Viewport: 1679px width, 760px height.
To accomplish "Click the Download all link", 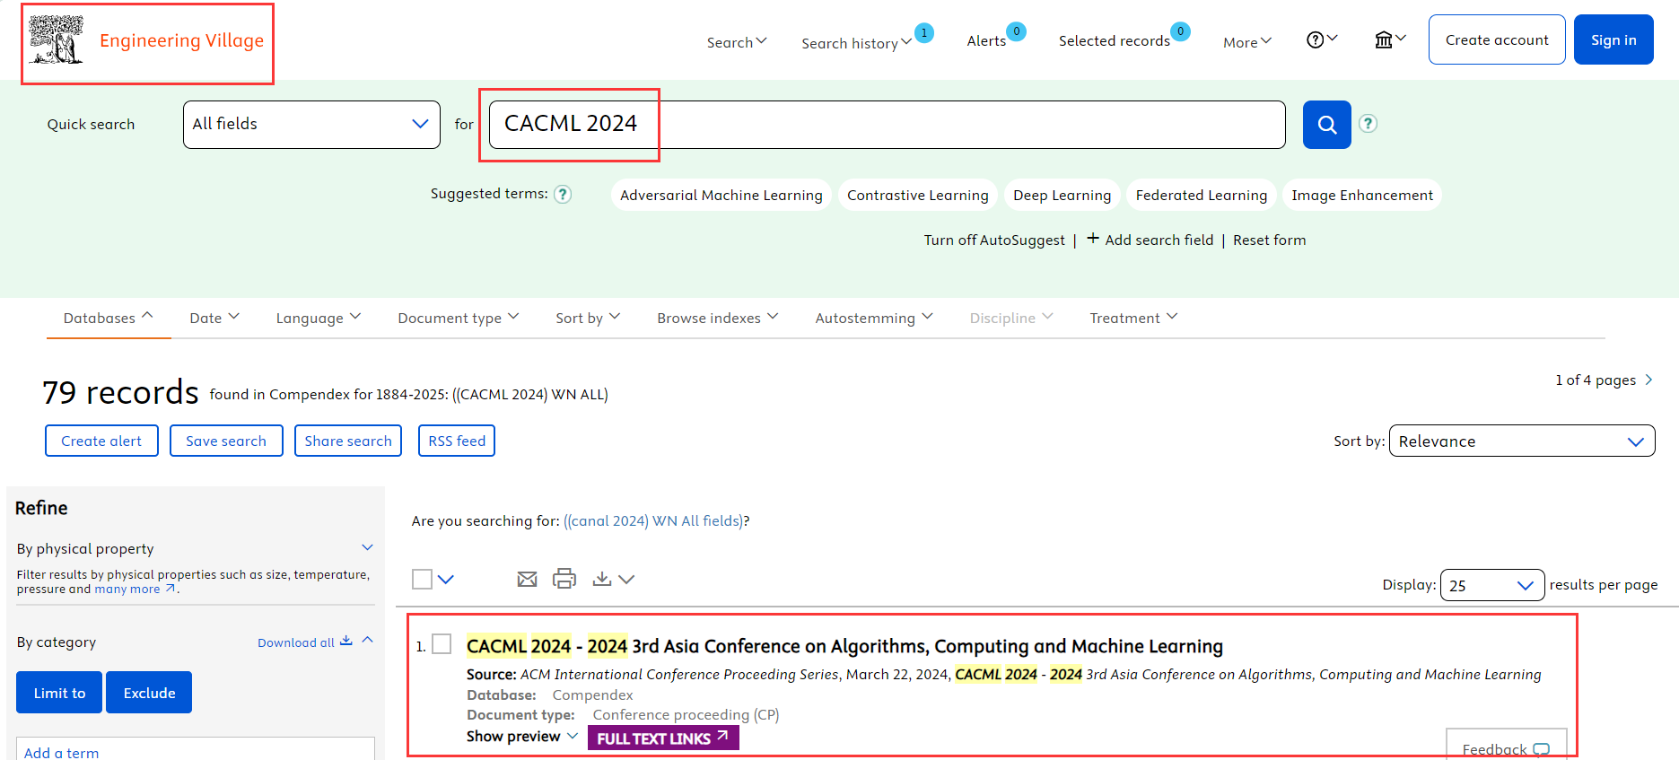I will click(305, 642).
